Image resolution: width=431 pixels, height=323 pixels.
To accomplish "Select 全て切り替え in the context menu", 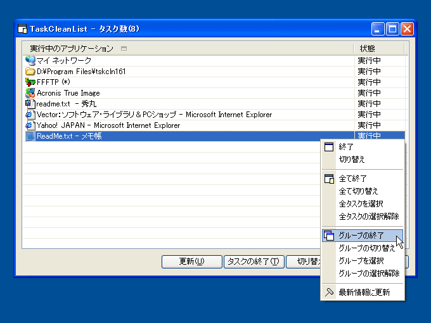I will tap(363, 191).
